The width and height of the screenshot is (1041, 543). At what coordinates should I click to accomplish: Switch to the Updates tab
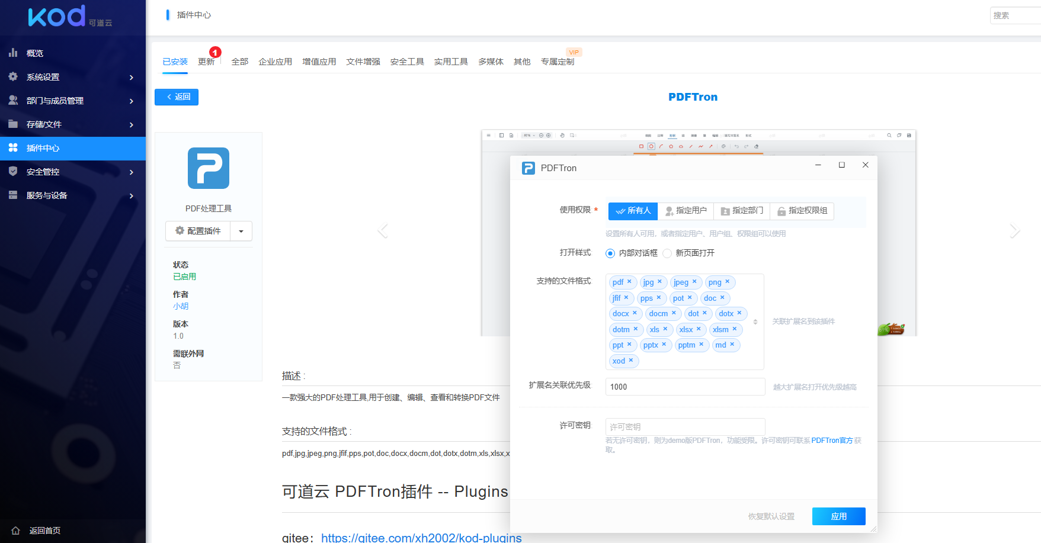tap(206, 62)
